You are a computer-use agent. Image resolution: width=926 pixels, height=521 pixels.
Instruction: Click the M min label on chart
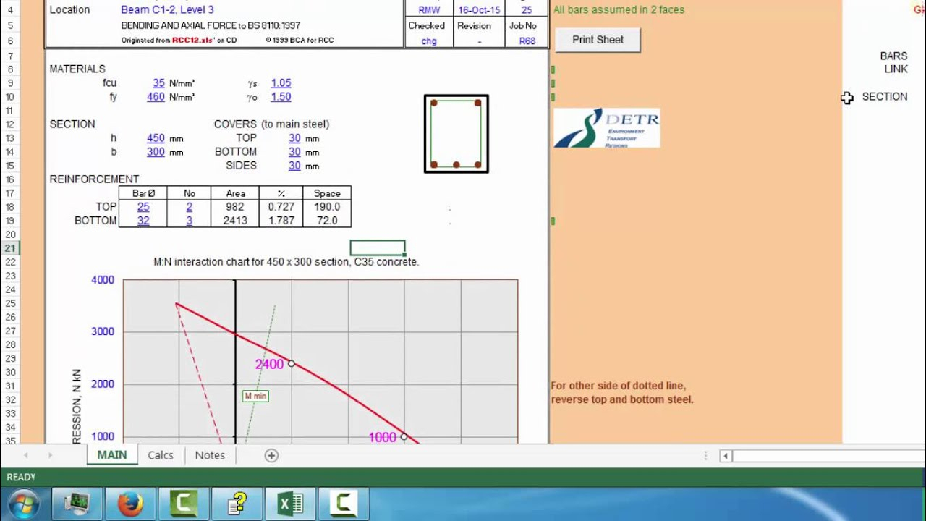(x=255, y=396)
